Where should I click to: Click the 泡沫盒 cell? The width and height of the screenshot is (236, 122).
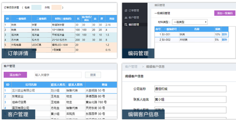click(x=41, y=35)
